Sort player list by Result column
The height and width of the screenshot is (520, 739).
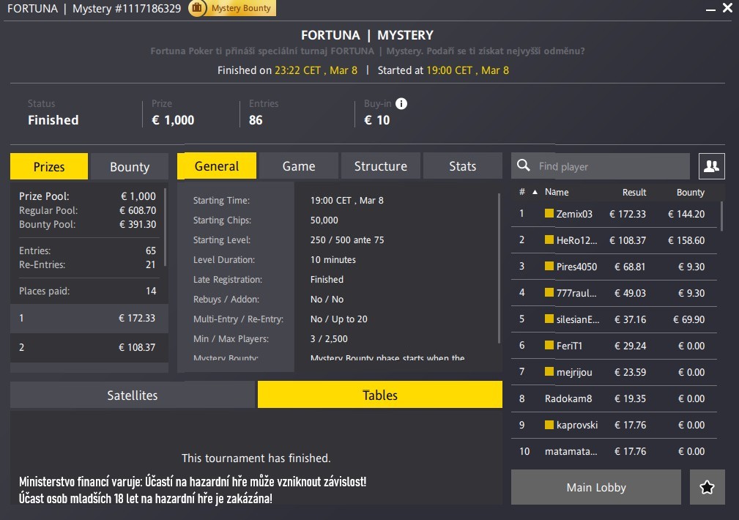[x=634, y=192]
